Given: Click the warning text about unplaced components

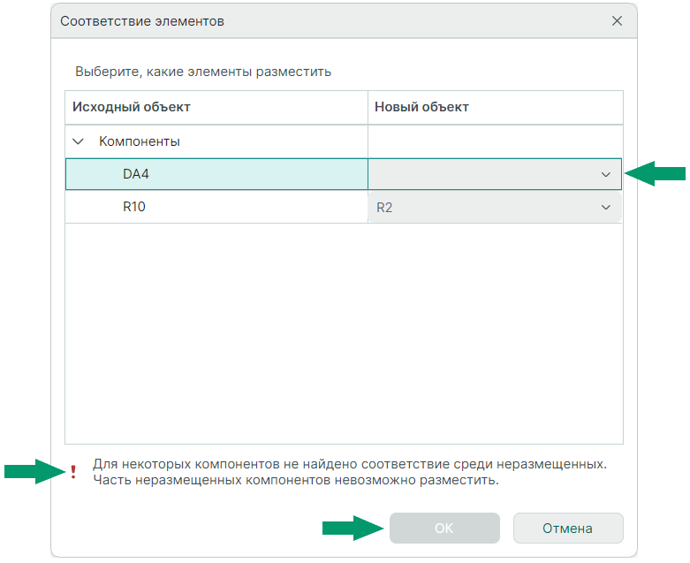Looking at the screenshot, I should [350, 472].
